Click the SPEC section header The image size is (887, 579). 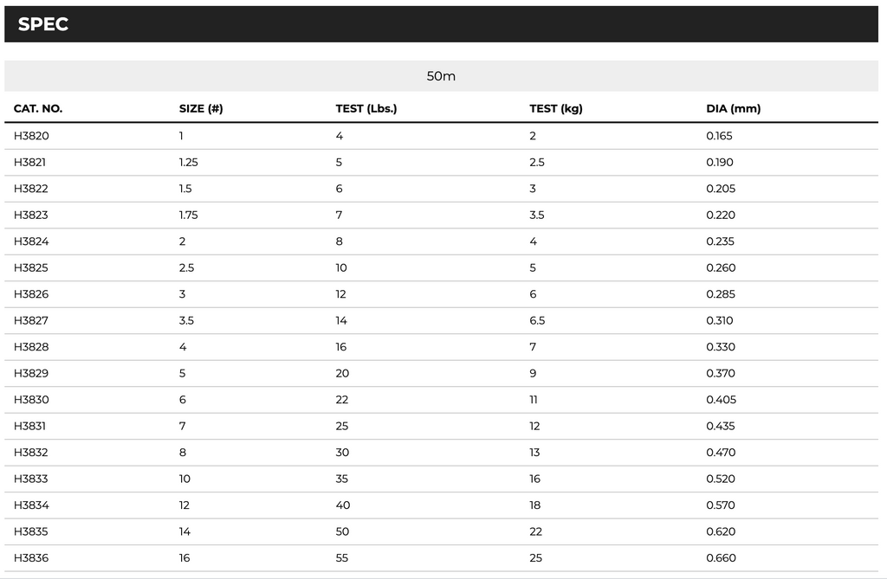click(x=43, y=24)
